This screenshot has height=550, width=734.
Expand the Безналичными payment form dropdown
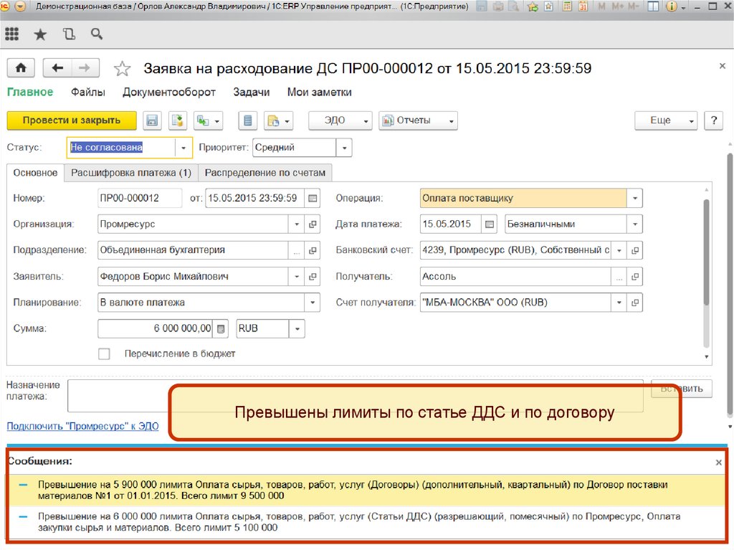click(635, 224)
